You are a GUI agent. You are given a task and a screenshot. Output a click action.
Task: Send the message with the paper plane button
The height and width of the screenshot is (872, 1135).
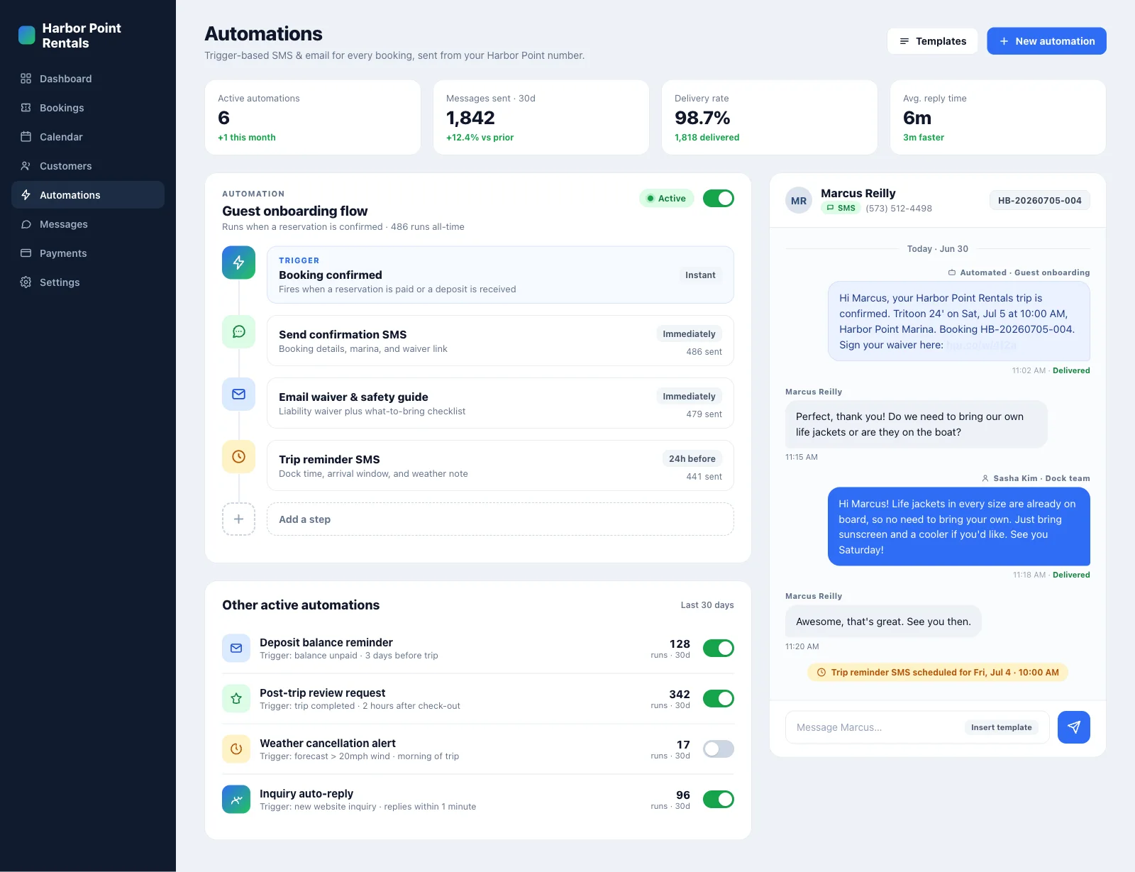click(1073, 727)
